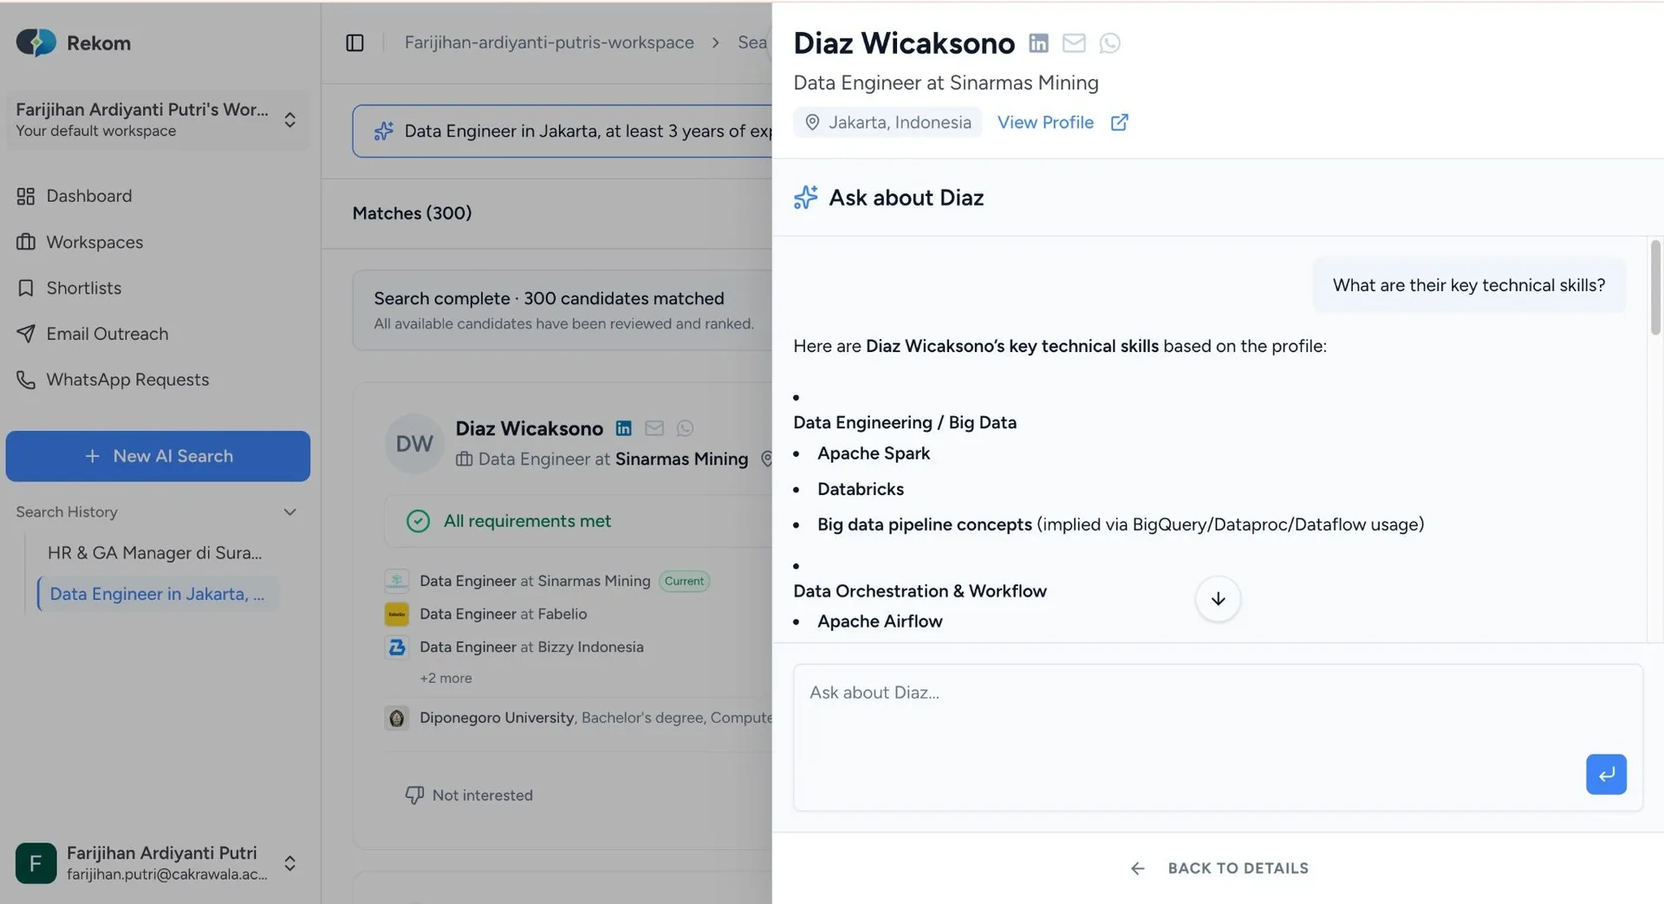This screenshot has height=904, width=1664.
Task: Click email icon on Diaz Wicaksono candidate card
Action: click(654, 428)
